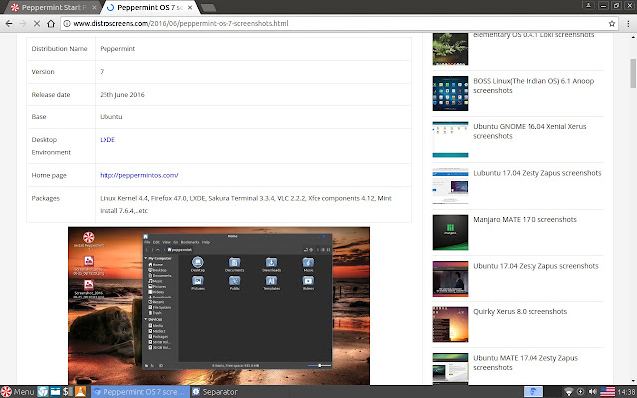Click the greyed-out Forward arrow

[23, 23]
